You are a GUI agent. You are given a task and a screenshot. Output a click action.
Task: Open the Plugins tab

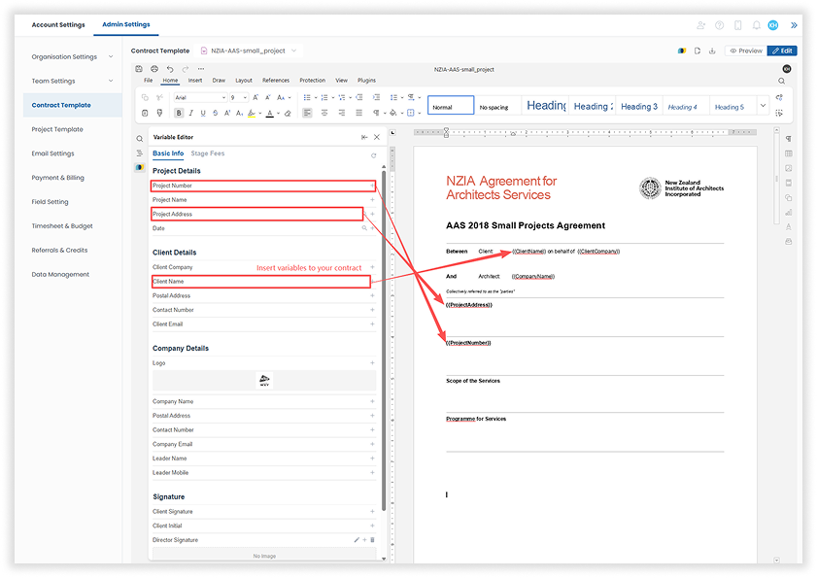[x=367, y=81]
